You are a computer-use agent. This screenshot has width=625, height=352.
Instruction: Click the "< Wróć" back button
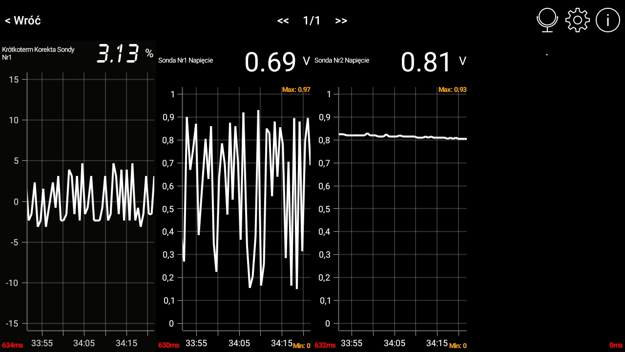click(23, 21)
